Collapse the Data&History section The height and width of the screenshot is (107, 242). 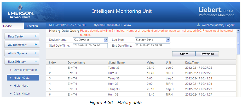36,61
